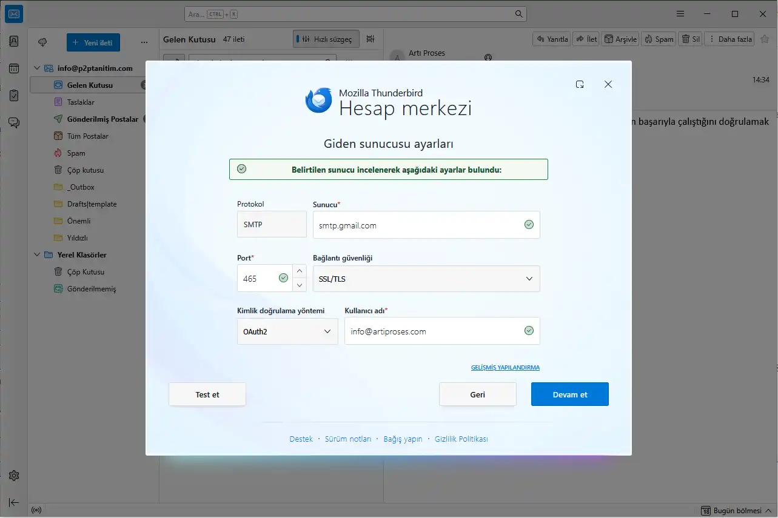Select the Tüm Postalar folder
Screen dimensions: 778x518
(x=87, y=136)
